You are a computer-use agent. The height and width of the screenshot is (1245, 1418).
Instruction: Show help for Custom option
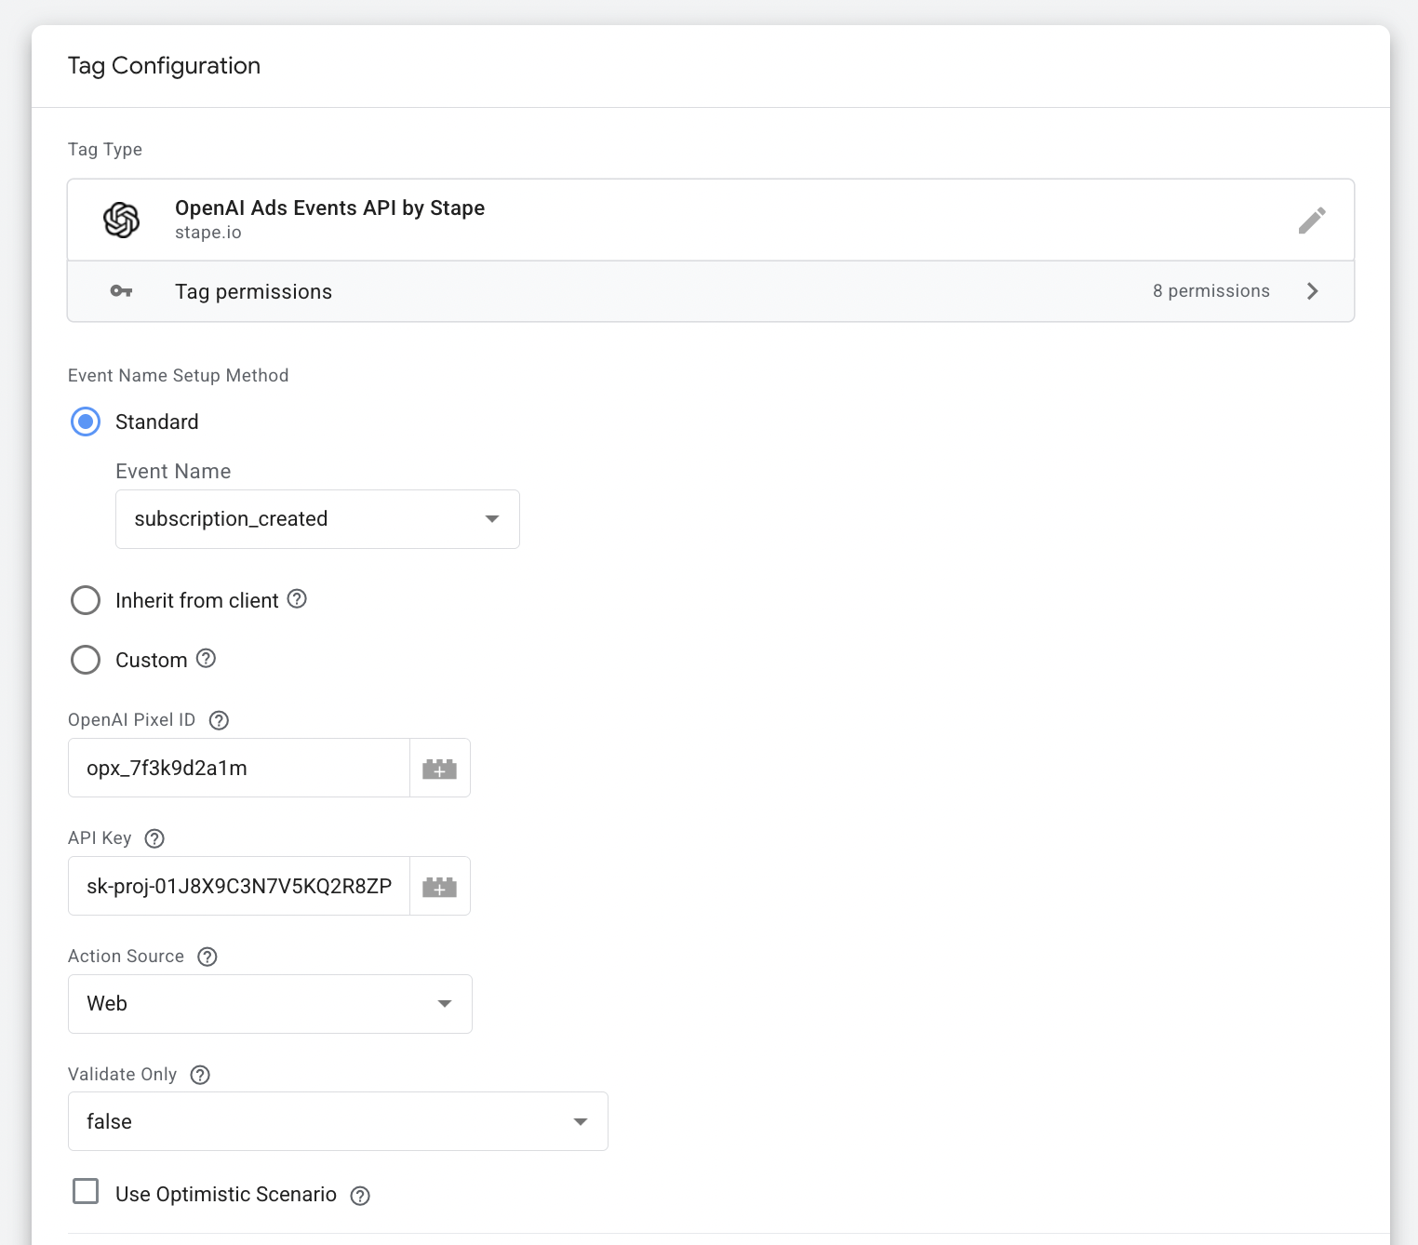tap(207, 659)
